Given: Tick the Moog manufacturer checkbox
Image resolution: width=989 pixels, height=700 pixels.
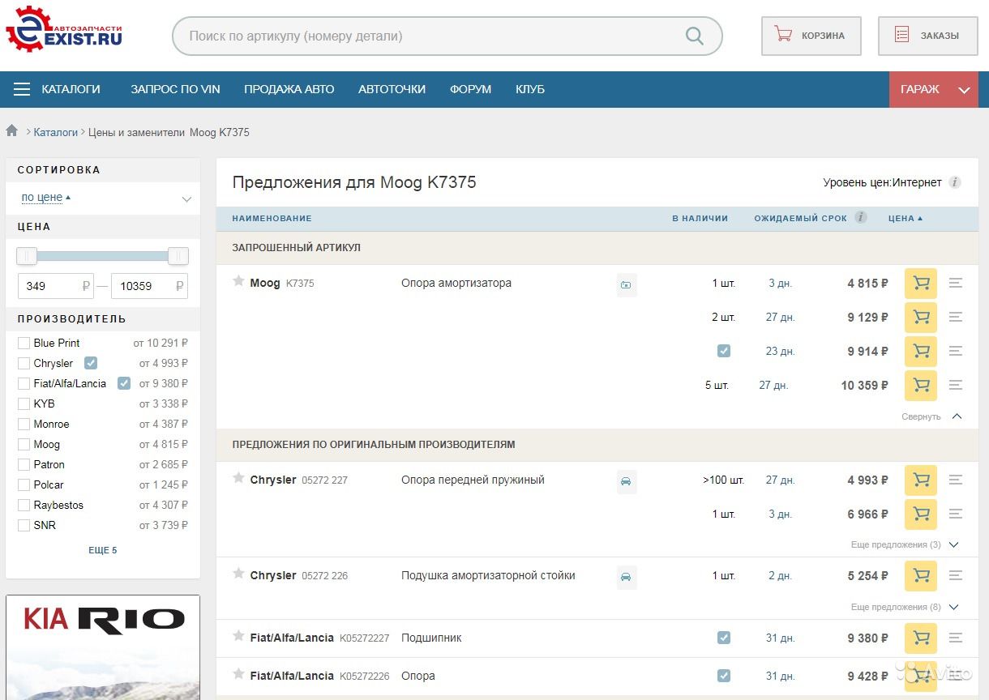Looking at the screenshot, I should click(x=24, y=445).
